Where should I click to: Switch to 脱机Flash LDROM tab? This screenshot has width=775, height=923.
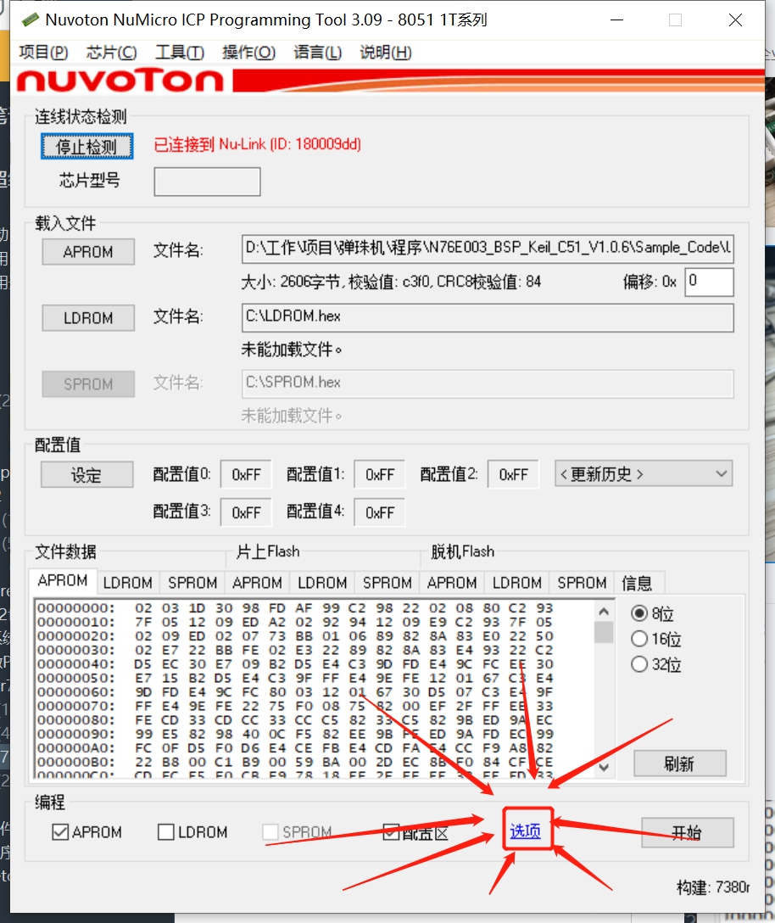point(517,583)
